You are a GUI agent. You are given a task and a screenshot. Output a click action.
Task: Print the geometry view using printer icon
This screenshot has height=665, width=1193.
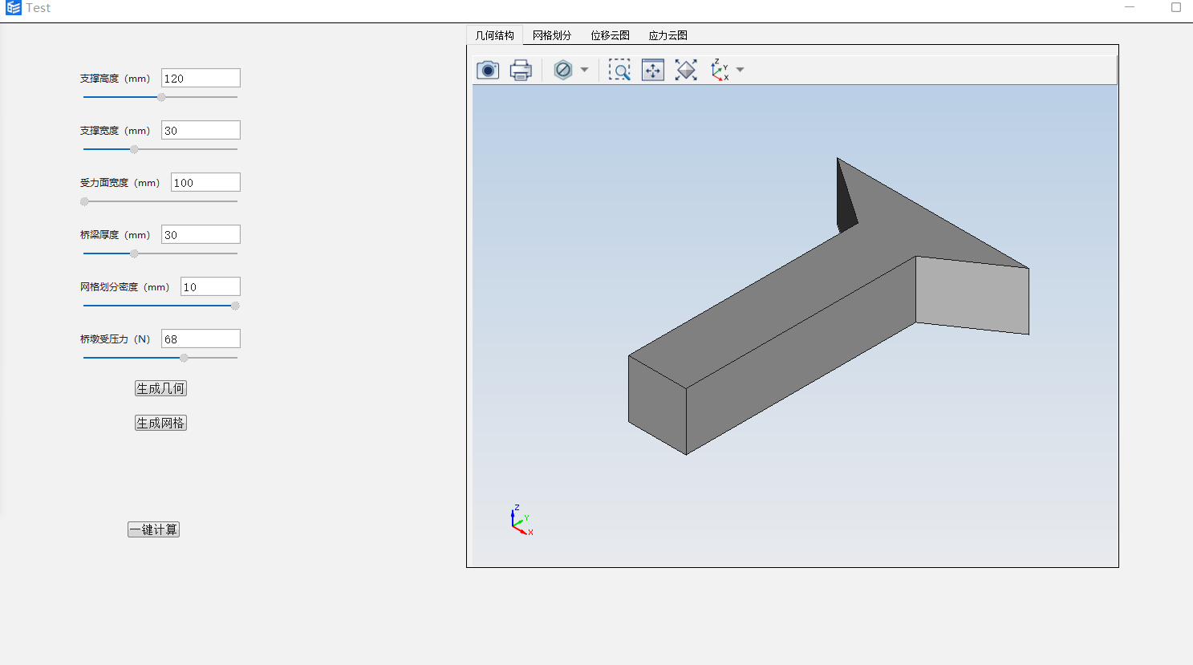tap(521, 70)
